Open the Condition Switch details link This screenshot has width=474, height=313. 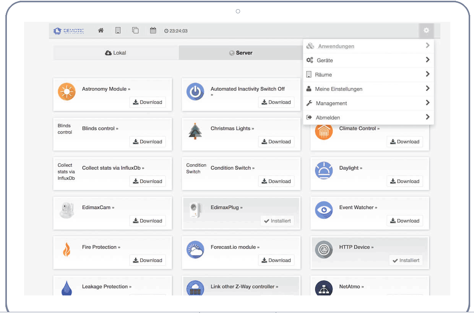pos(232,168)
